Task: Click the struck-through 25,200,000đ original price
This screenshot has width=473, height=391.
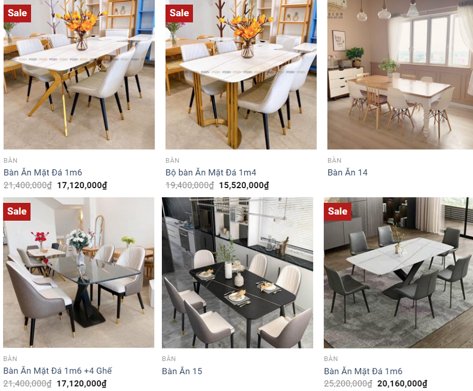Action: pyautogui.click(x=348, y=384)
